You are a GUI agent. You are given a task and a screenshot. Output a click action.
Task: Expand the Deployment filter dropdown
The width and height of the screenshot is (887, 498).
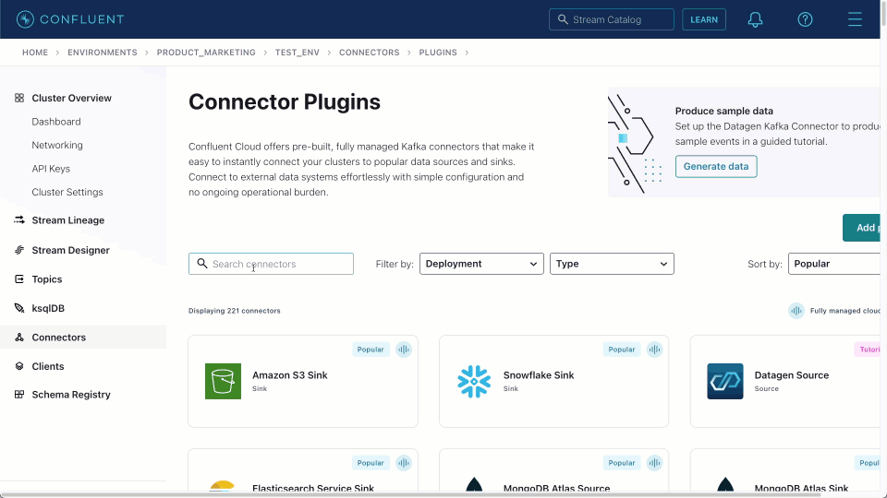click(x=481, y=264)
